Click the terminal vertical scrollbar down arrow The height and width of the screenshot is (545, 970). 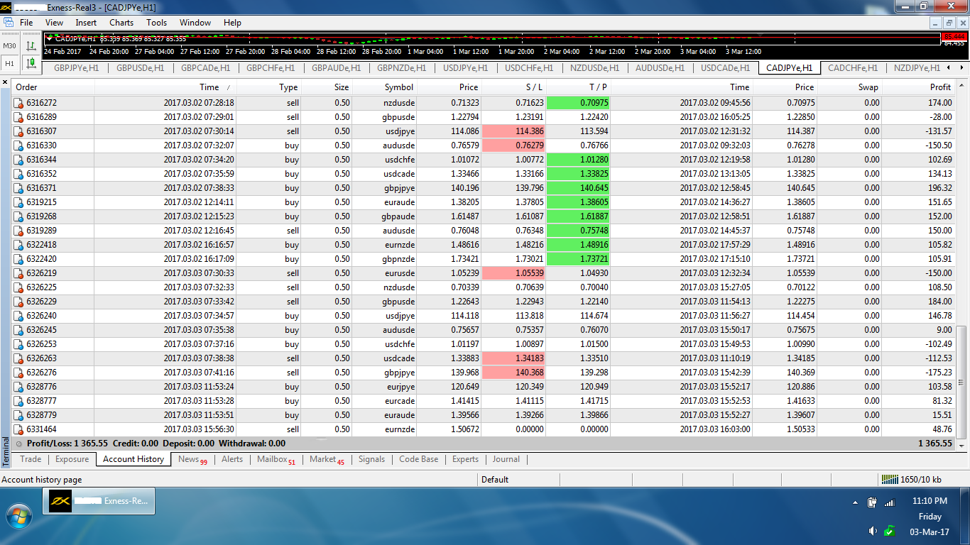point(962,446)
